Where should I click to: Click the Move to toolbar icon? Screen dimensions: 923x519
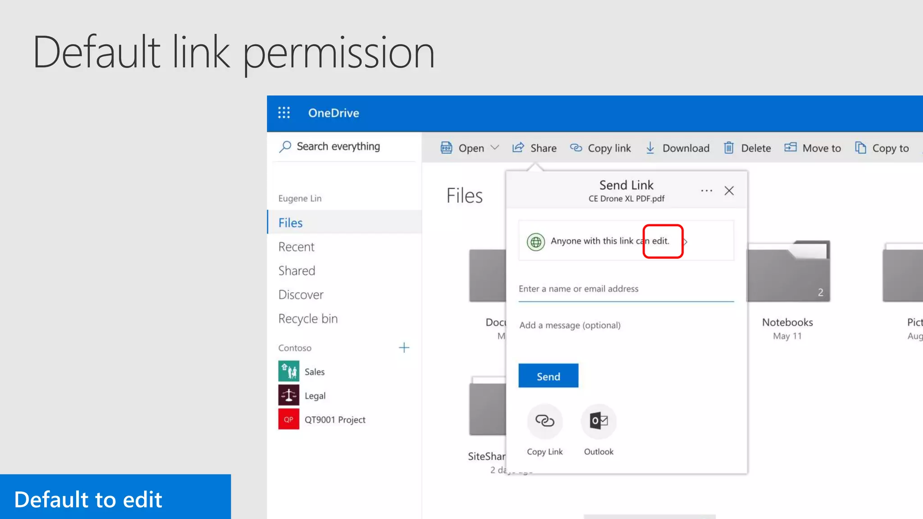point(790,148)
